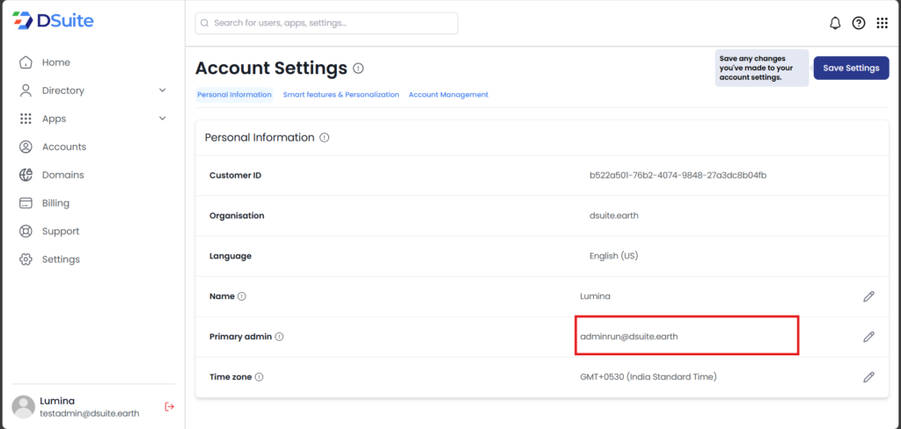The width and height of the screenshot is (901, 429).
Task: Click the red logout icon
Action: click(170, 406)
